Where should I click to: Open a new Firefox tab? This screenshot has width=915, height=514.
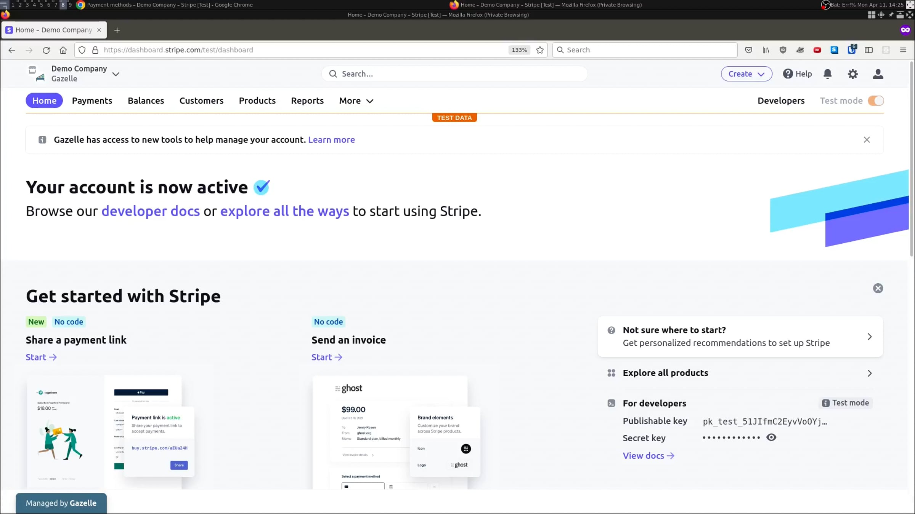(x=117, y=30)
